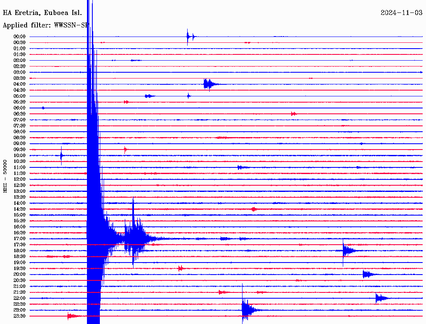
Task: Select the 23:30 time label
Action: pyautogui.click(x=20, y=316)
